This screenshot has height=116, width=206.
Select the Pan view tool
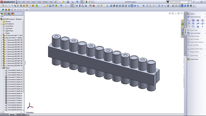[162, 6]
